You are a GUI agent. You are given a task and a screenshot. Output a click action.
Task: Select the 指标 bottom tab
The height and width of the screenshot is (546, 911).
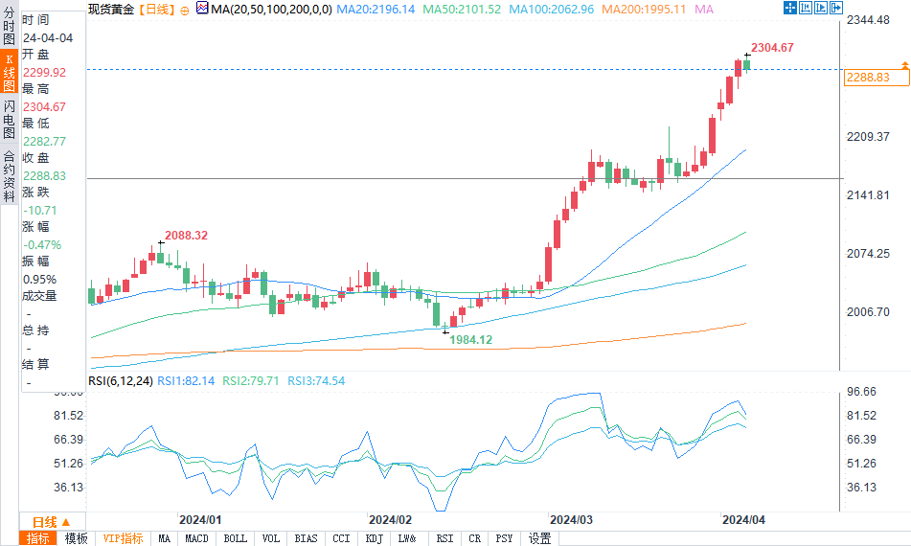[x=38, y=538]
